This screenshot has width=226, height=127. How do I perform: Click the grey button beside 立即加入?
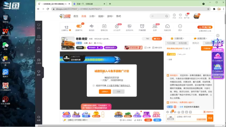coord(118,91)
